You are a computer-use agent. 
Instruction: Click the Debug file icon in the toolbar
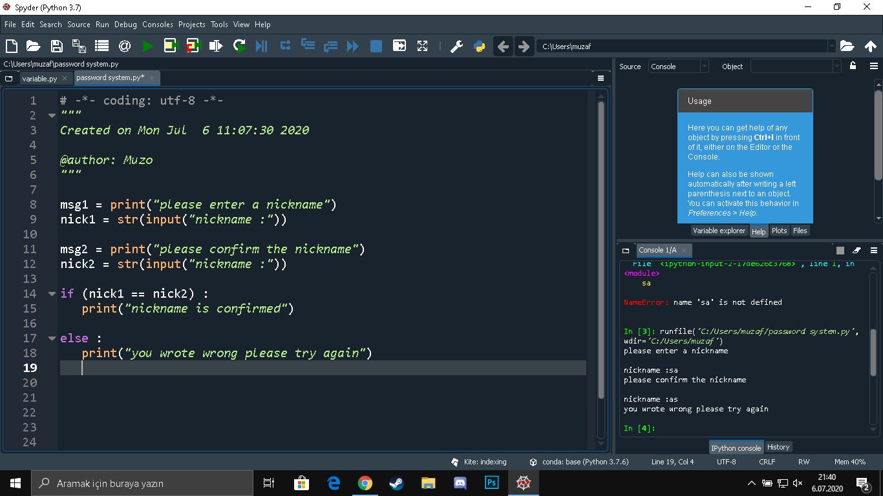point(262,46)
